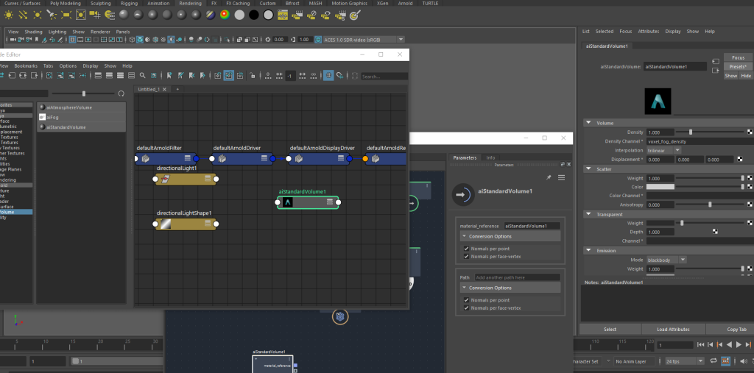This screenshot has height=373, width=754.
Task: Open the 24 fps frame rate dropdown
Action: 685,361
